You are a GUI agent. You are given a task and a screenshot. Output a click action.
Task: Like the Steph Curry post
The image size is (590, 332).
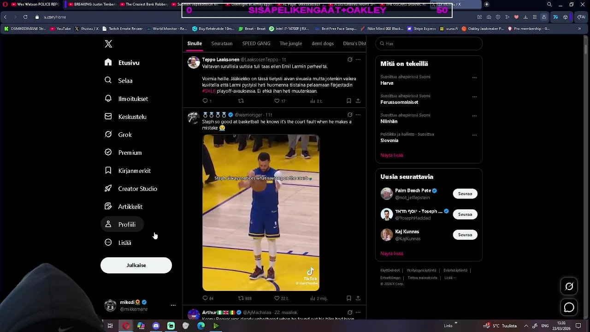pyautogui.click(x=281, y=298)
